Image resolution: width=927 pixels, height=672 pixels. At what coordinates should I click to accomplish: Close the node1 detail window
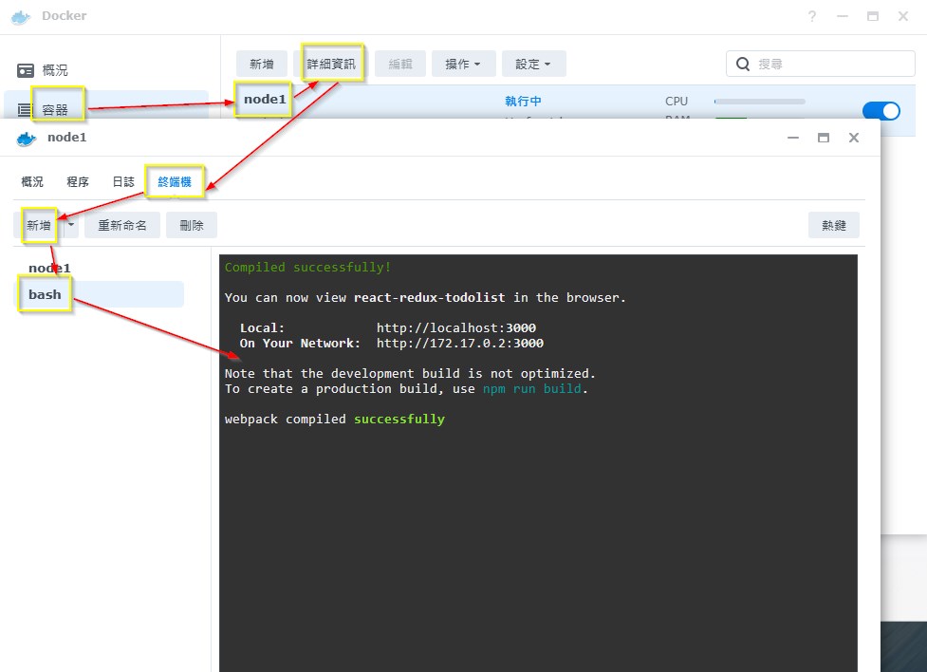click(x=854, y=138)
